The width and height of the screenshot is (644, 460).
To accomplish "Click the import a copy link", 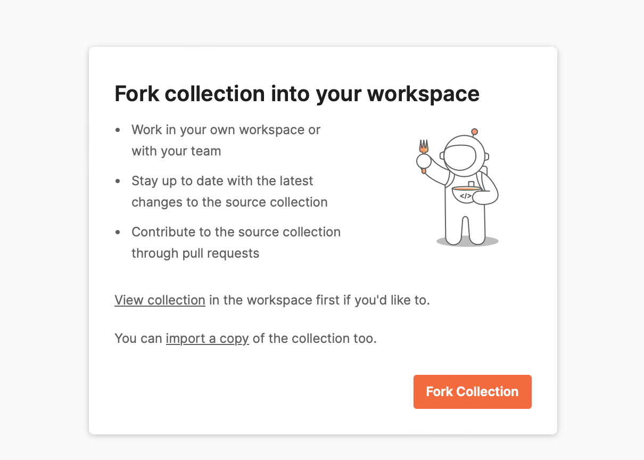I will point(207,338).
